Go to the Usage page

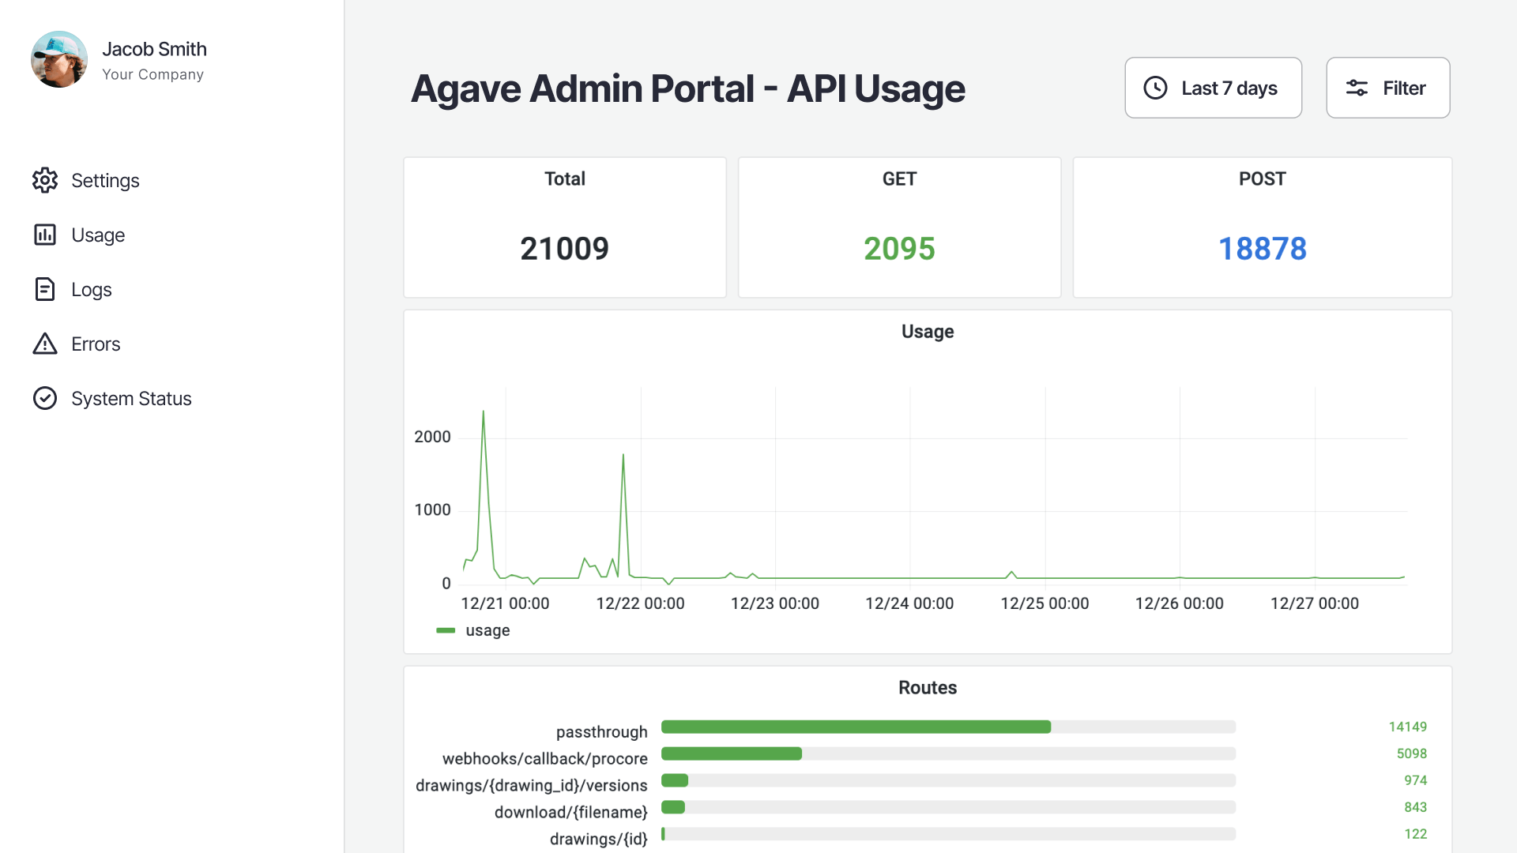[79, 235]
